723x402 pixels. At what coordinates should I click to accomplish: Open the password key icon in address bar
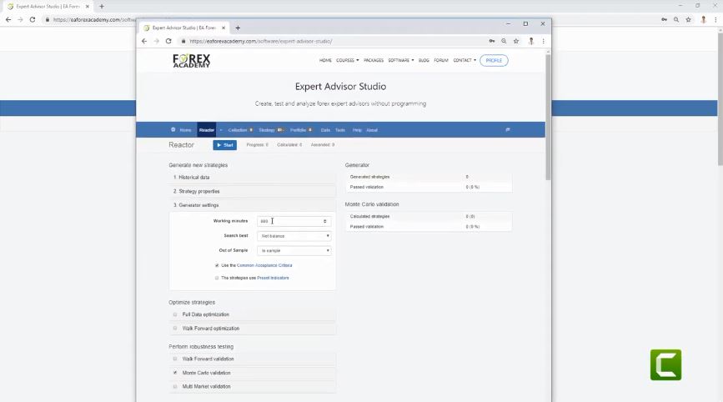pos(492,41)
